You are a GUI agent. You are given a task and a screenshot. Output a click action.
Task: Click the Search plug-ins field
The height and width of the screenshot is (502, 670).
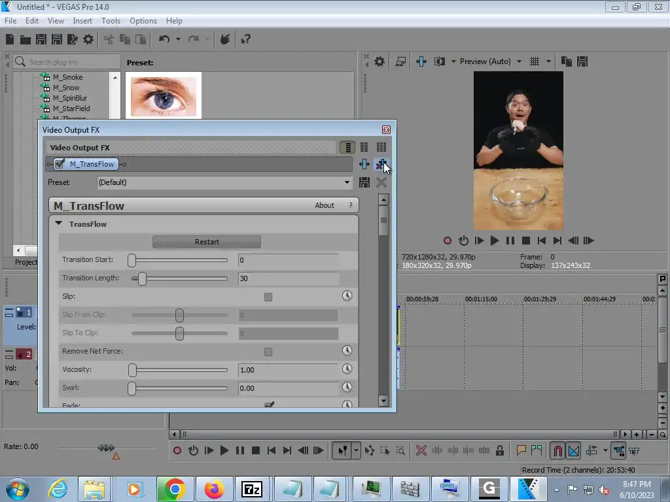coord(67,62)
